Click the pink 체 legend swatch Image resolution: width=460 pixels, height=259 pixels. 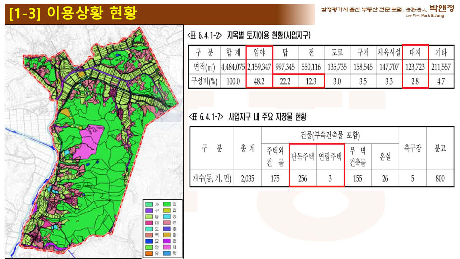click(x=166, y=248)
